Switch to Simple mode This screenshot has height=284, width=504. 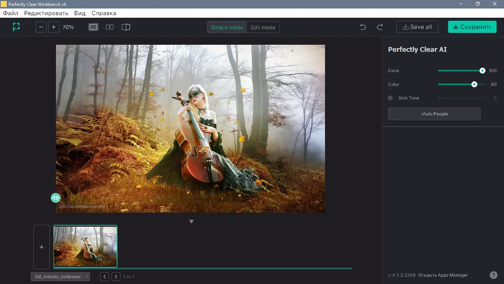tap(227, 27)
